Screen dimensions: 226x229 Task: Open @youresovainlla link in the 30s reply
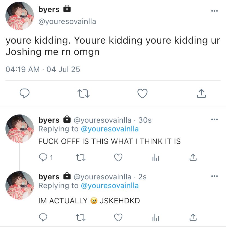pos(110,129)
